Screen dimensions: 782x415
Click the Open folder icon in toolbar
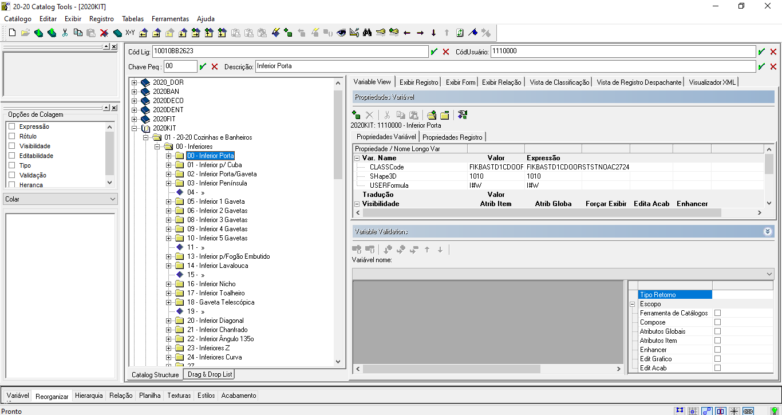[25, 33]
